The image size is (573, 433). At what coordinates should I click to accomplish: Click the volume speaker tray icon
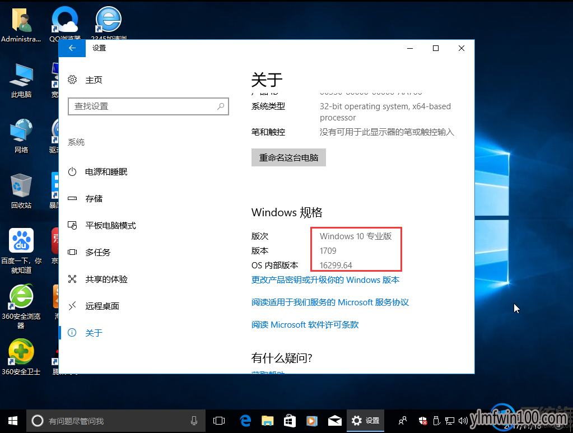[463, 421]
